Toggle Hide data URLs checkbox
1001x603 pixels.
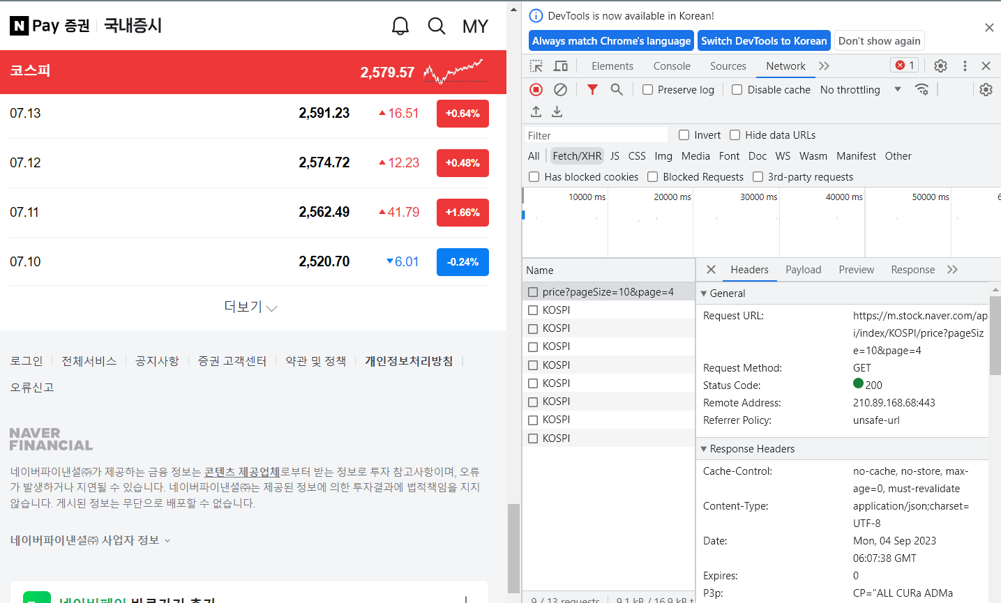(735, 135)
